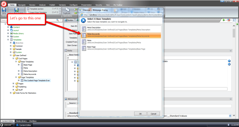Open the Security ribbon tab

point(99,5)
